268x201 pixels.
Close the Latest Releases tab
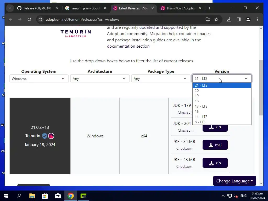153,8
